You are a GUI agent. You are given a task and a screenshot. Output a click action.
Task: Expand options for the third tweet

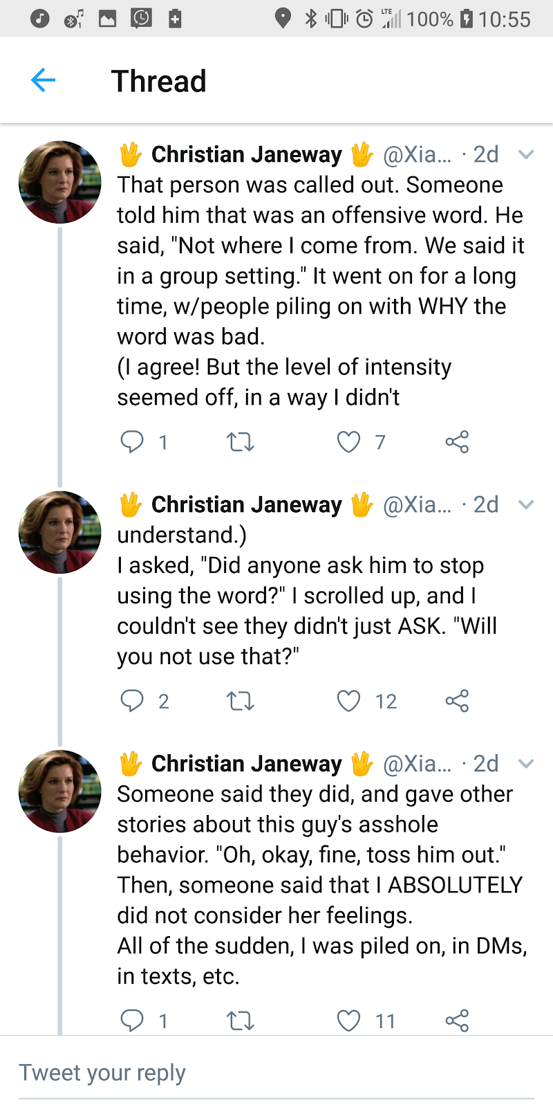(x=526, y=764)
